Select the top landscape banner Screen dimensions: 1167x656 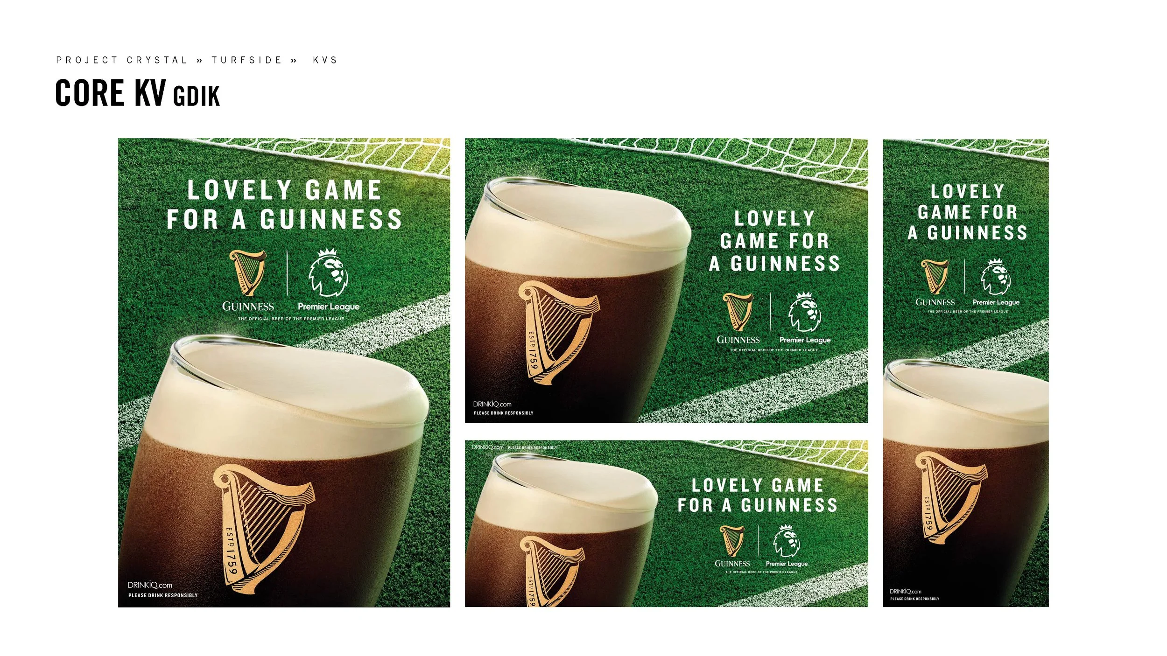(x=666, y=280)
